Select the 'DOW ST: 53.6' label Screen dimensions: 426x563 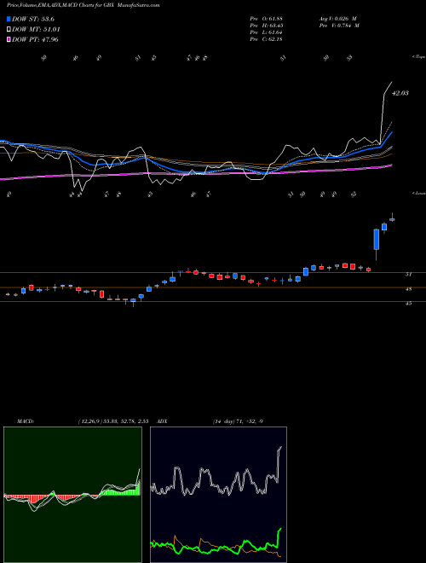[x=33, y=19]
